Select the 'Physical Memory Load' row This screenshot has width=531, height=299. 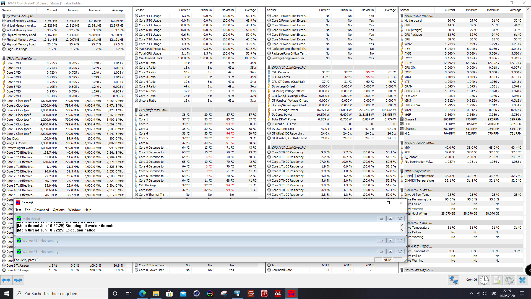click(x=63, y=44)
